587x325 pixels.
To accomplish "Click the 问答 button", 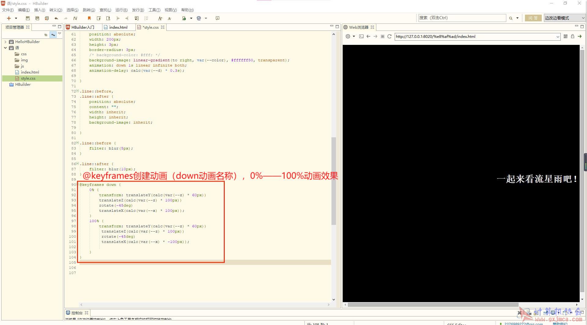I will [533, 18].
